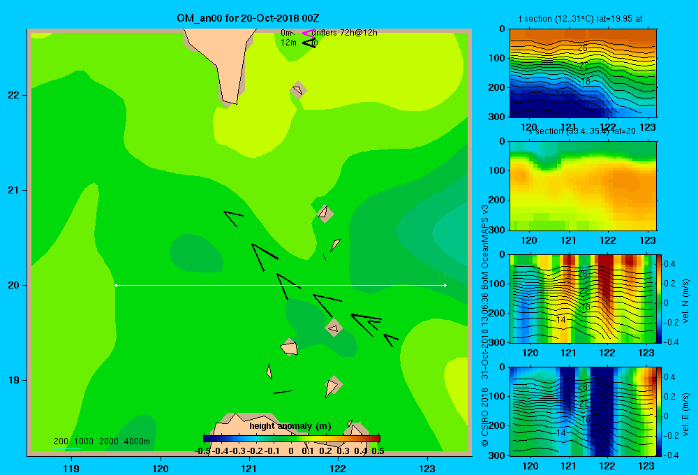Screen dimensions: 698x475
Task: Click the '0.4' tick on the vel. N colorbar
Action: click(x=669, y=264)
